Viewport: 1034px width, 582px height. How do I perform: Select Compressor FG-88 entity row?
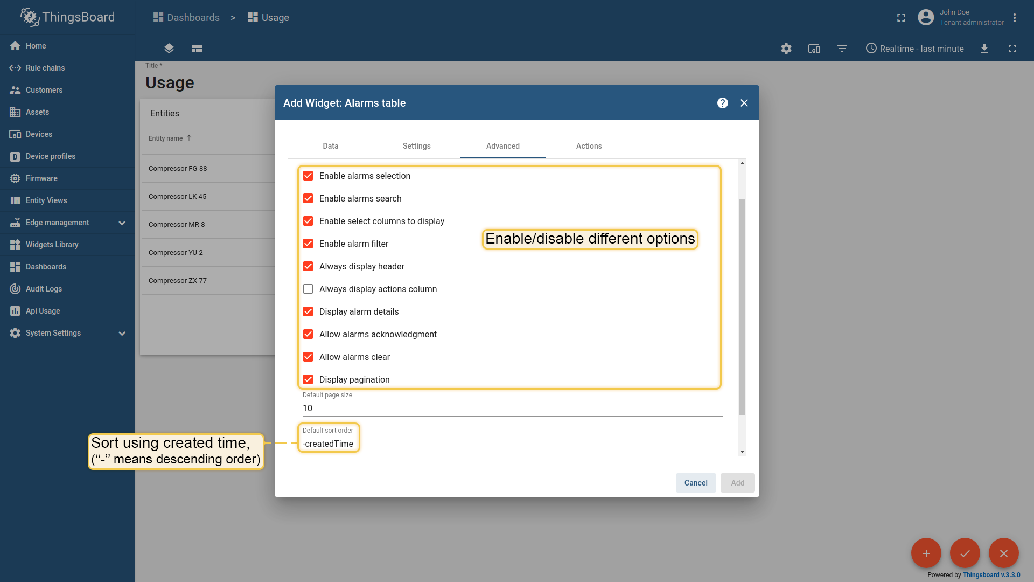(208, 169)
